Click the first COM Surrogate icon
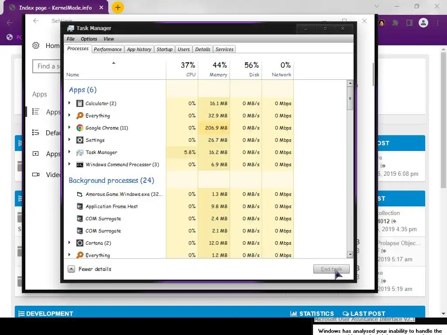The image size is (447, 335). (x=80, y=219)
